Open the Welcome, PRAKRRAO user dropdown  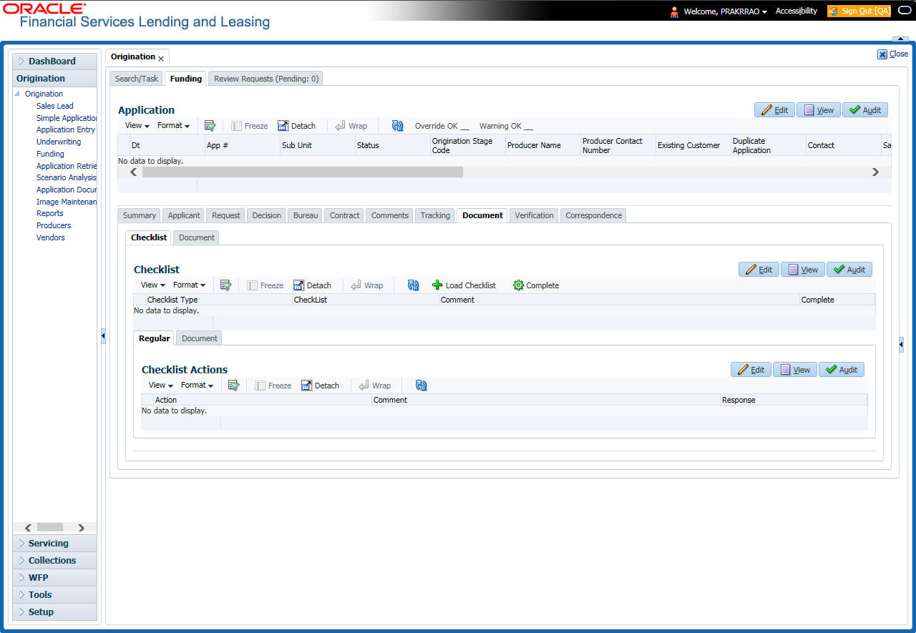tap(725, 11)
